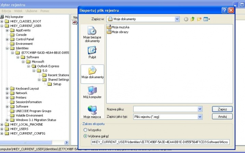Select Microsoft key under Identities
The width and height of the screenshot is (245, 153).
(38, 62)
